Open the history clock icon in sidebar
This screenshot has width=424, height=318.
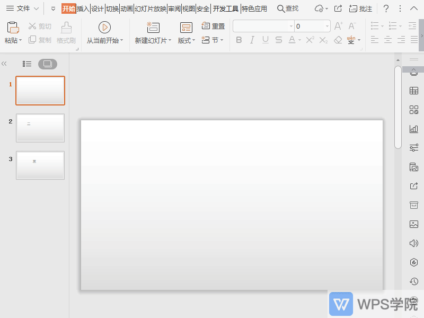(414, 281)
